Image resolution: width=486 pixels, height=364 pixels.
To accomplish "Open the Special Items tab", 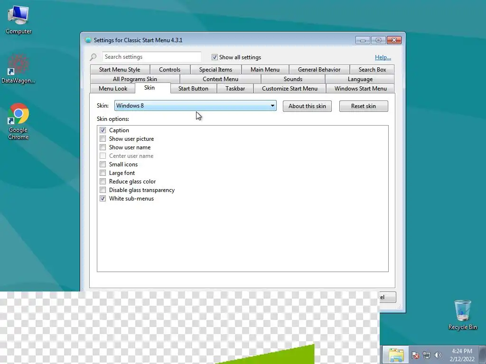I will (216, 70).
